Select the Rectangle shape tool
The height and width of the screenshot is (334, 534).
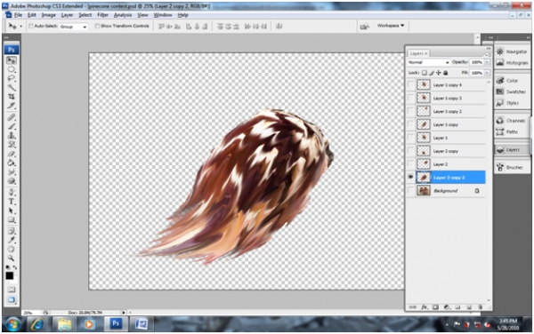coord(12,219)
